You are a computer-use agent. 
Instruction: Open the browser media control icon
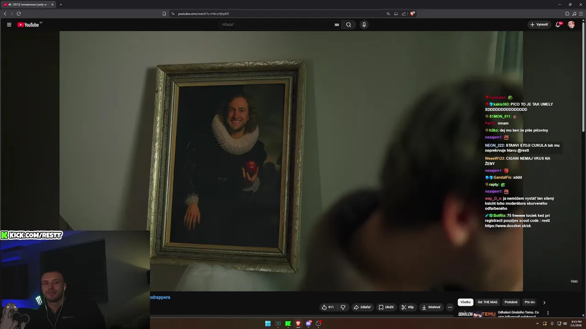pyautogui.click(x=574, y=14)
